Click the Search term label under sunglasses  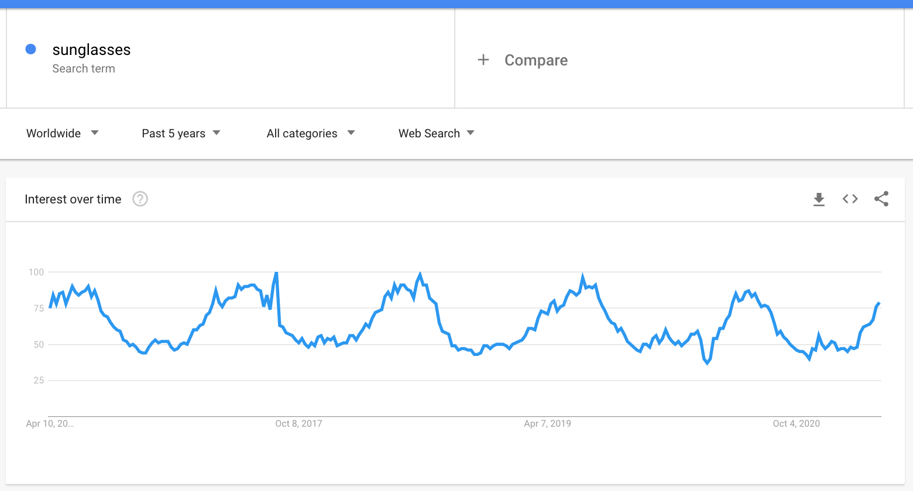[84, 68]
